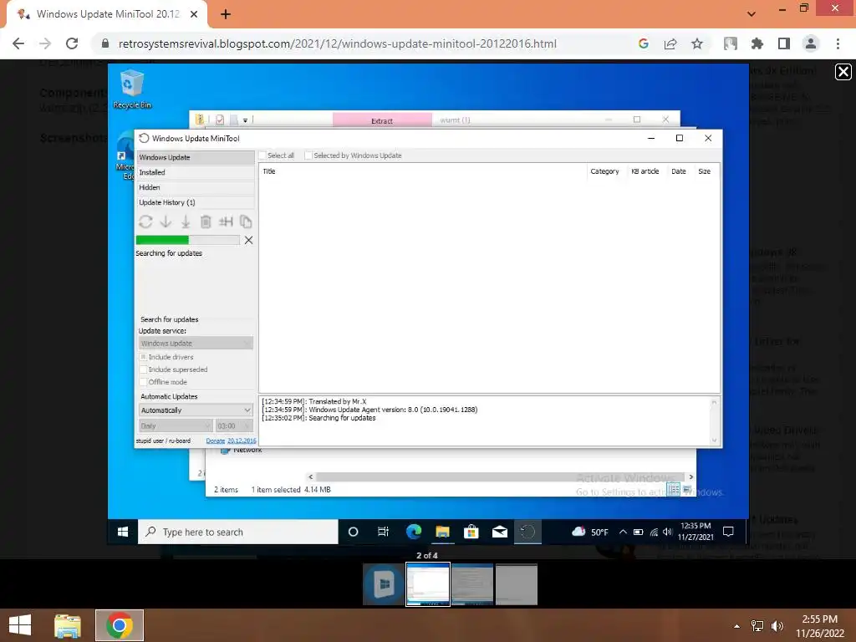The height and width of the screenshot is (642, 856).
Task: Click the Microsoft Store icon on the pictured taskbar
Action: (471, 532)
